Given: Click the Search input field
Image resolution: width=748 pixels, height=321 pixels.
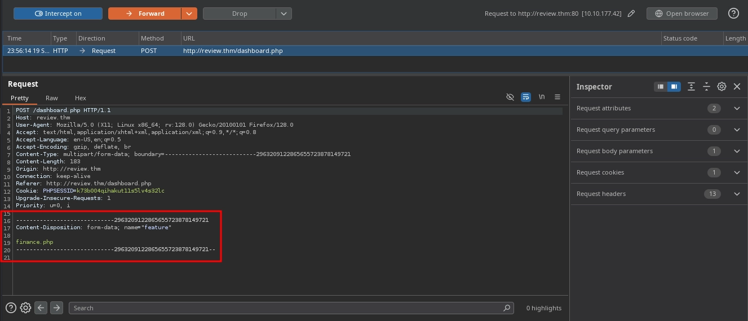Looking at the screenshot, I should 287,308.
